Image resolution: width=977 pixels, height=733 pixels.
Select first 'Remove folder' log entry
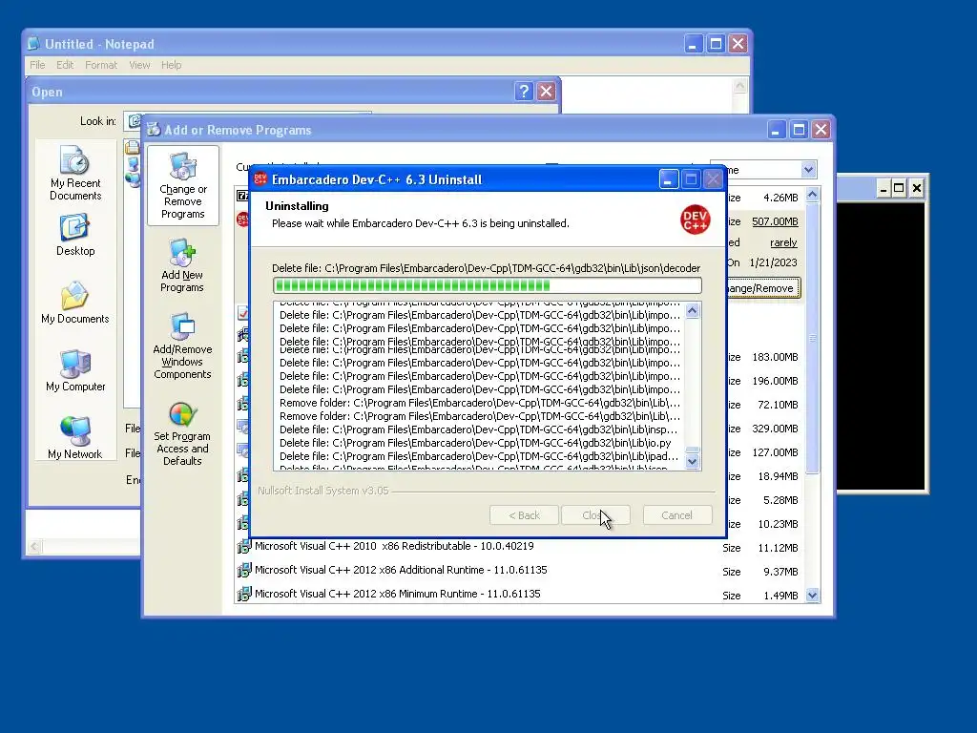tap(480, 404)
